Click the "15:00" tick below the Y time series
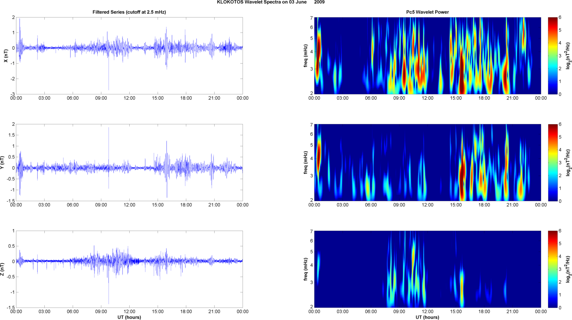This screenshot has width=572, height=320. click(158, 205)
